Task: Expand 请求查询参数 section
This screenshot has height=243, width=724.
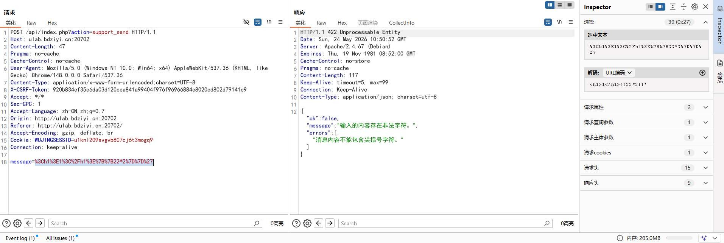Action: pyautogui.click(x=646, y=122)
